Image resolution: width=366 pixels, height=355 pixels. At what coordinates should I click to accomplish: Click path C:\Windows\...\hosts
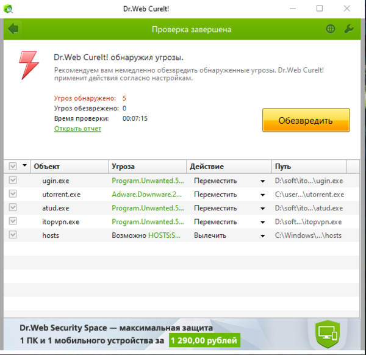308,235
